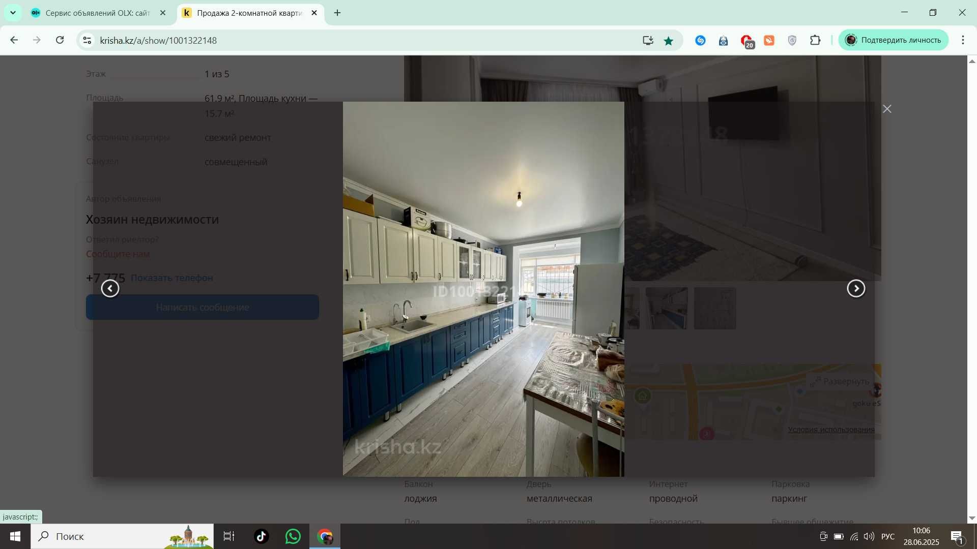This screenshot has width=977, height=549.
Task: Open floor plan thumbnail in photo strip
Action: (x=715, y=308)
